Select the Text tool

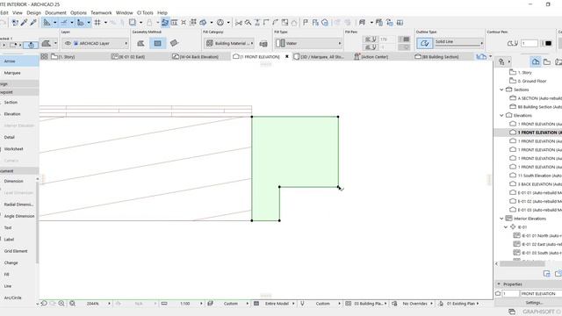tap(8, 227)
